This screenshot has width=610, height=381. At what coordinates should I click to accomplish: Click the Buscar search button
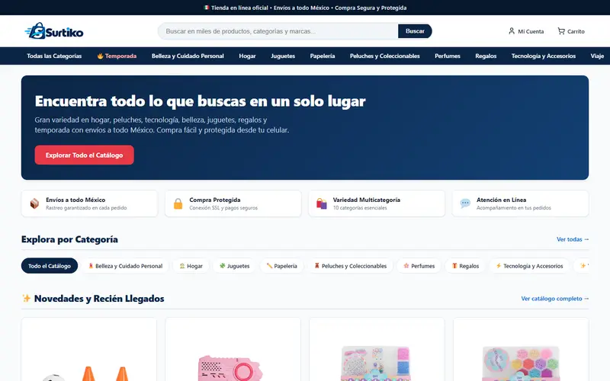(415, 31)
